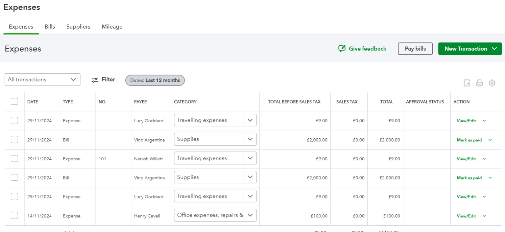Go to the Mileage tab
The height and width of the screenshot is (232, 505).
pos(112,27)
